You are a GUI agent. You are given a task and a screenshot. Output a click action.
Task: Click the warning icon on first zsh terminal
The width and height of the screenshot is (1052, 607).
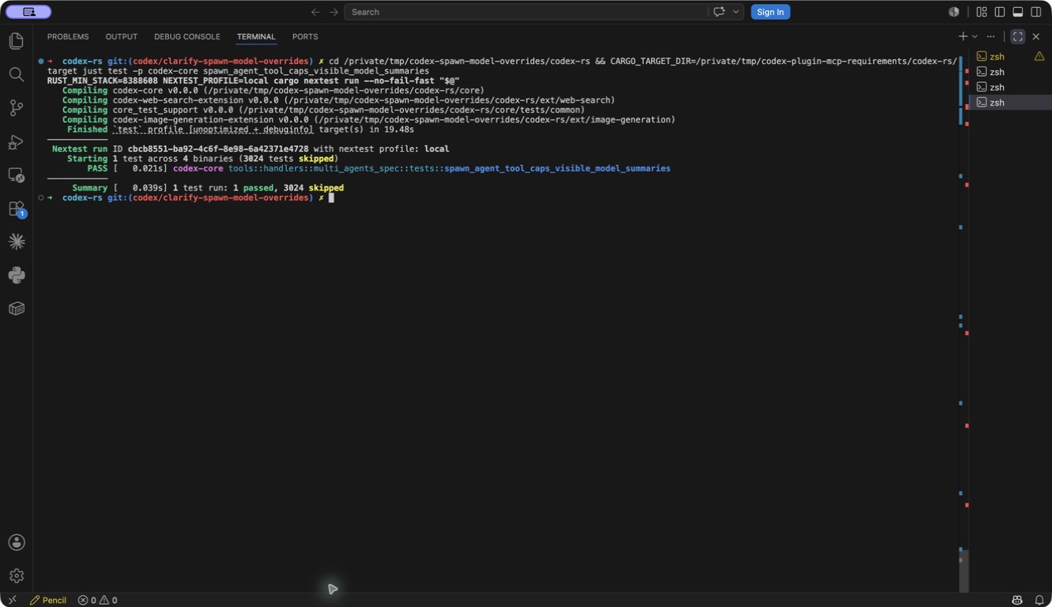(x=1039, y=56)
